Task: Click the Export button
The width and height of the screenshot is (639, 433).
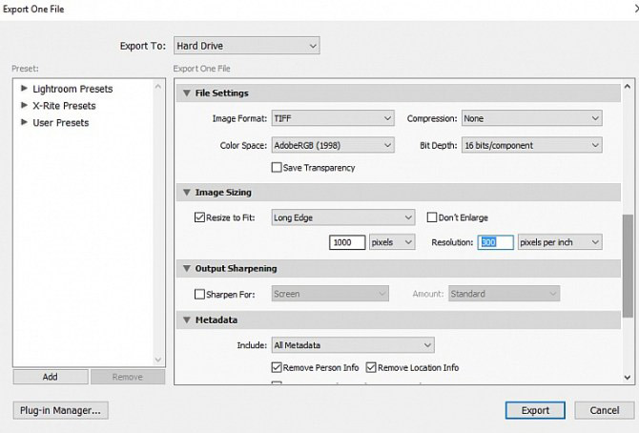Action: pos(535,410)
